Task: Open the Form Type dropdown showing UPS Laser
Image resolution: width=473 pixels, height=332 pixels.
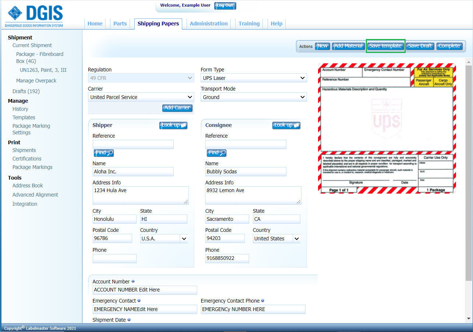Action: click(x=253, y=78)
